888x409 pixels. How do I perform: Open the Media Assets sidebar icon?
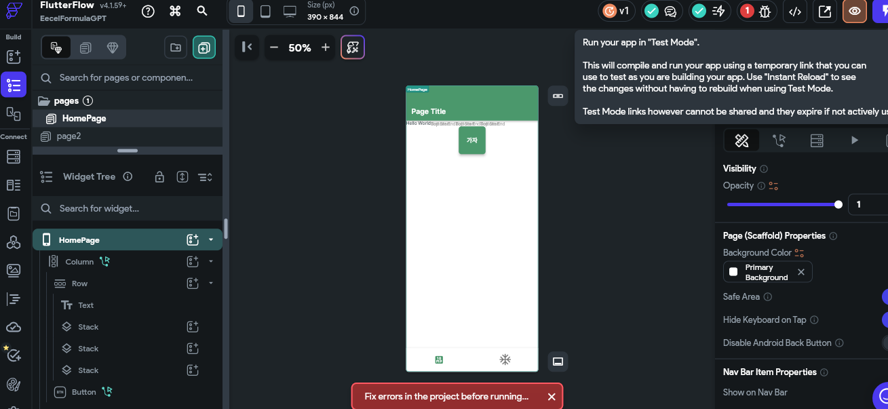pos(14,270)
